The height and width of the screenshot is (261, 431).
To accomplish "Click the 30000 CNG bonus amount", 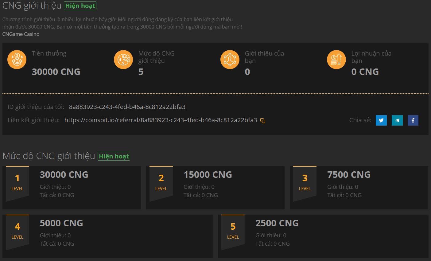I will [56, 72].
